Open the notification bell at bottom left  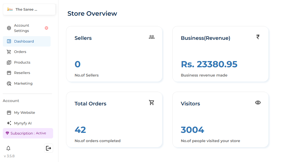(8, 148)
